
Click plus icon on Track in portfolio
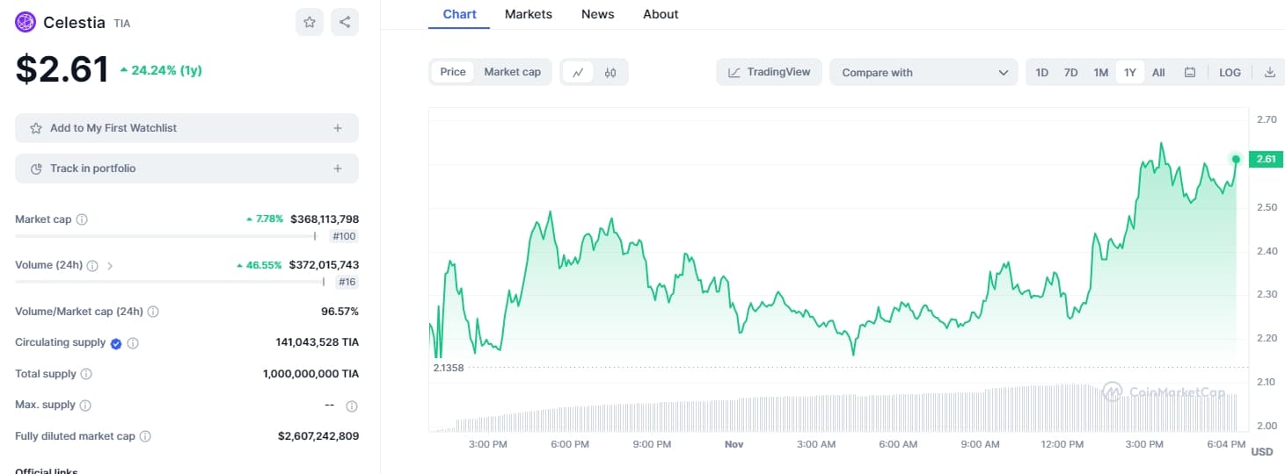pos(338,169)
